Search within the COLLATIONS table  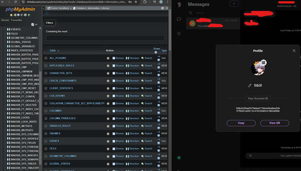pos(147,96)
